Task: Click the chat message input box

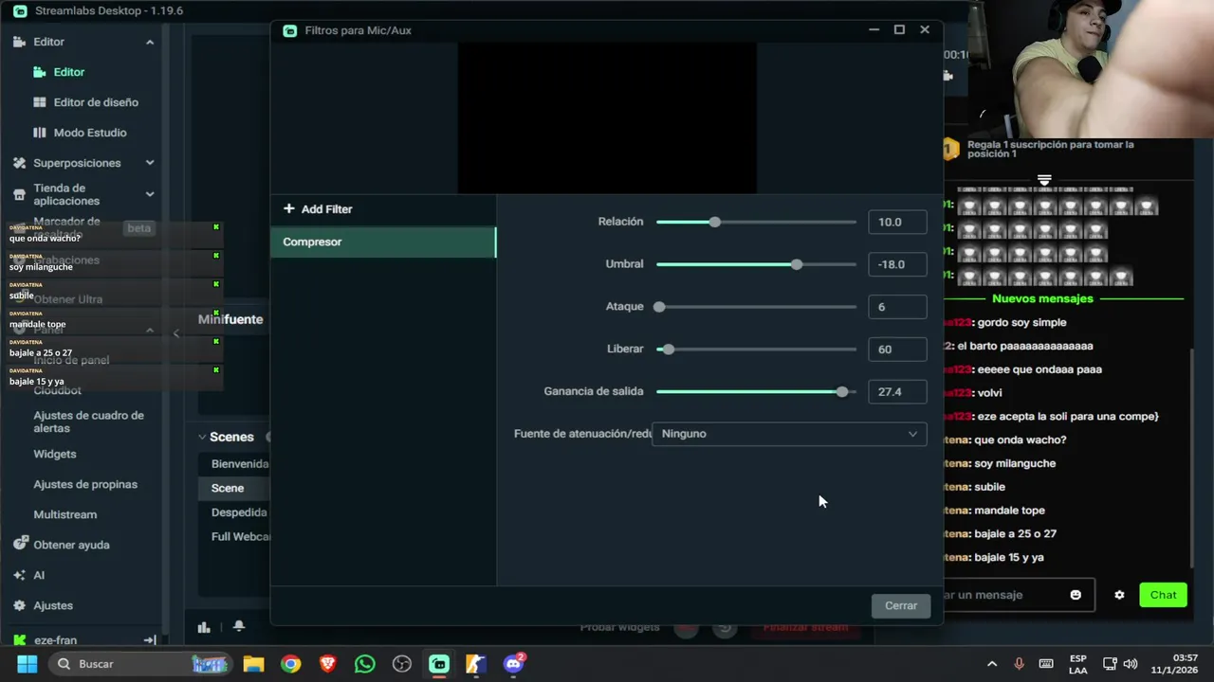Action: (x=1020, y=595)
